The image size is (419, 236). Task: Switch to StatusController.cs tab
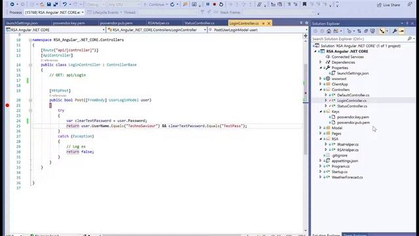pos(199,24)
